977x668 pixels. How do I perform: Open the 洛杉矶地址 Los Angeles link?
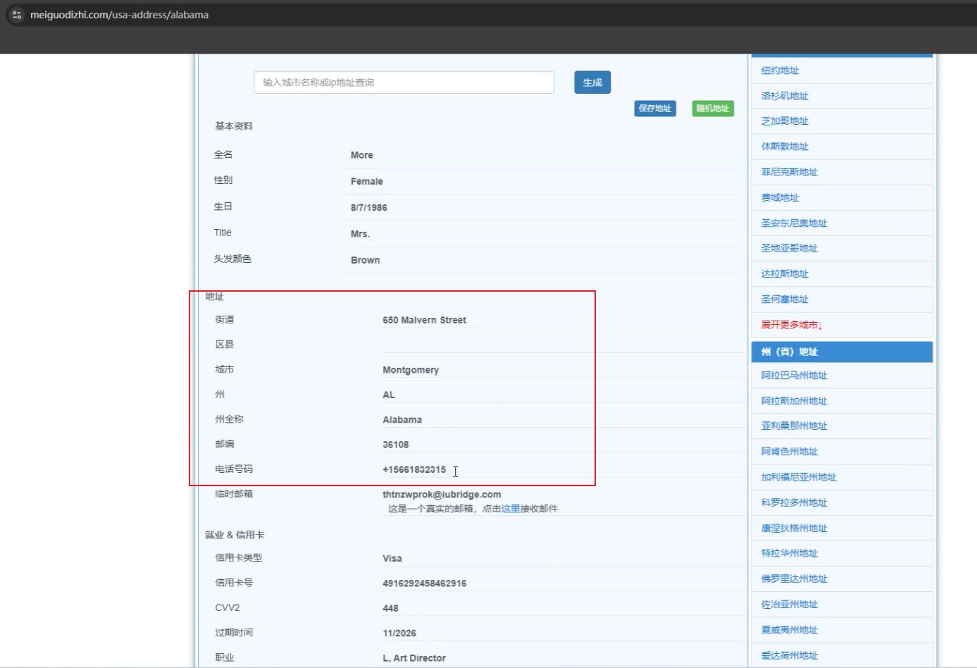tap(785, 96)
